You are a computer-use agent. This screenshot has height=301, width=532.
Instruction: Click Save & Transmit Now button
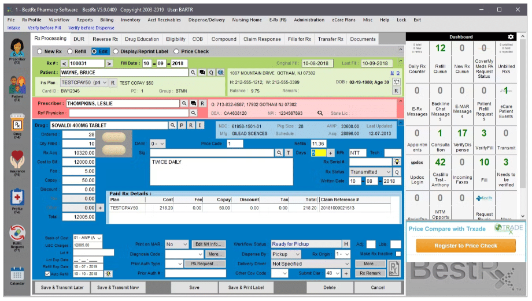(118, 288)
